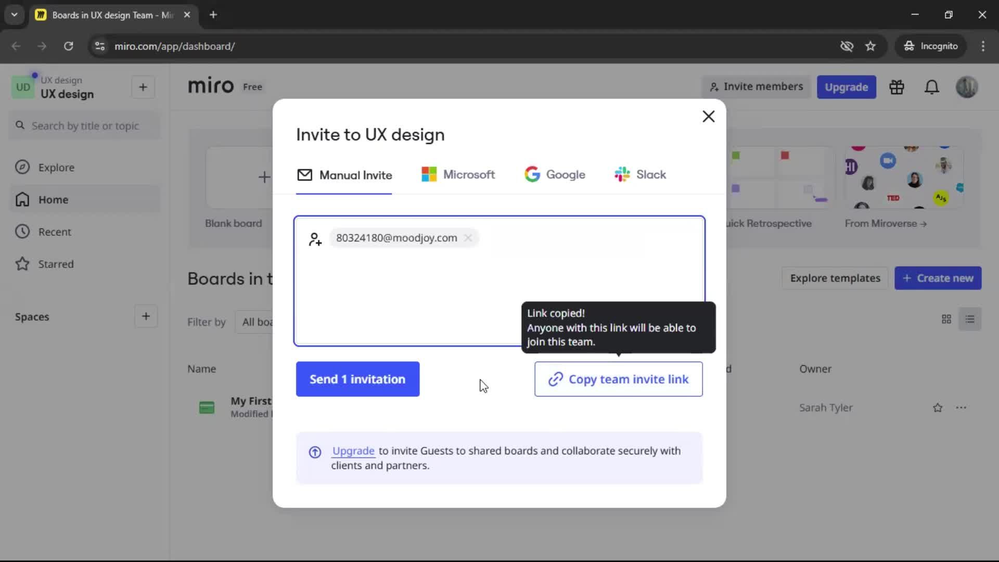Close the Invite to UX design dialog
The width and height of the screenshot is (999, 562).
(x=708, y=117)
